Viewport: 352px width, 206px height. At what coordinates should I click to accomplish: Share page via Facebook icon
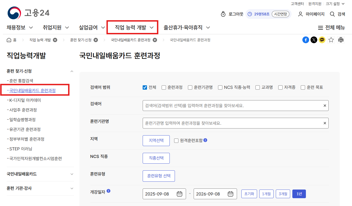[x=306, y=40]
